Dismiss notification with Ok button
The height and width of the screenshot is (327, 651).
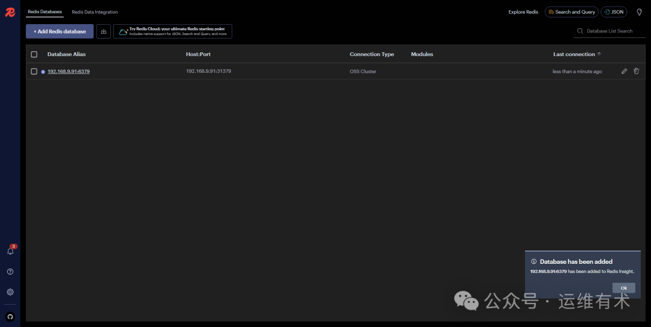[x=624, y=288]
